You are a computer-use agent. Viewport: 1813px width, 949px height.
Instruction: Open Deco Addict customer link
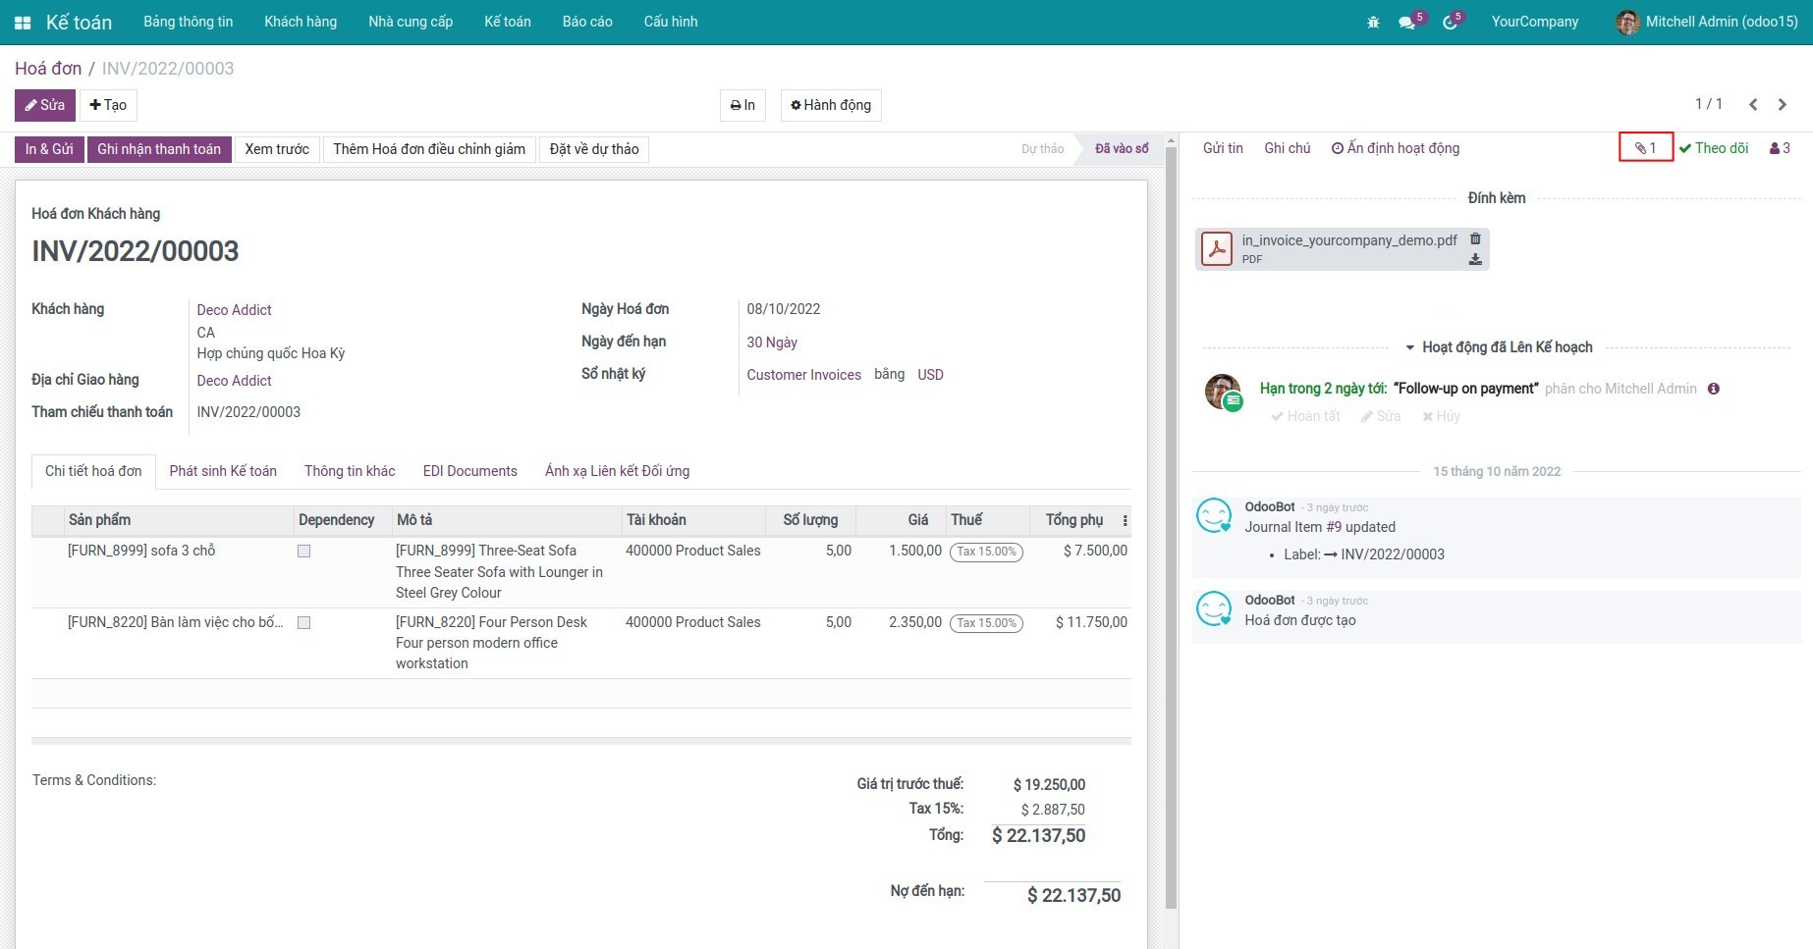(x=234, y=310)
